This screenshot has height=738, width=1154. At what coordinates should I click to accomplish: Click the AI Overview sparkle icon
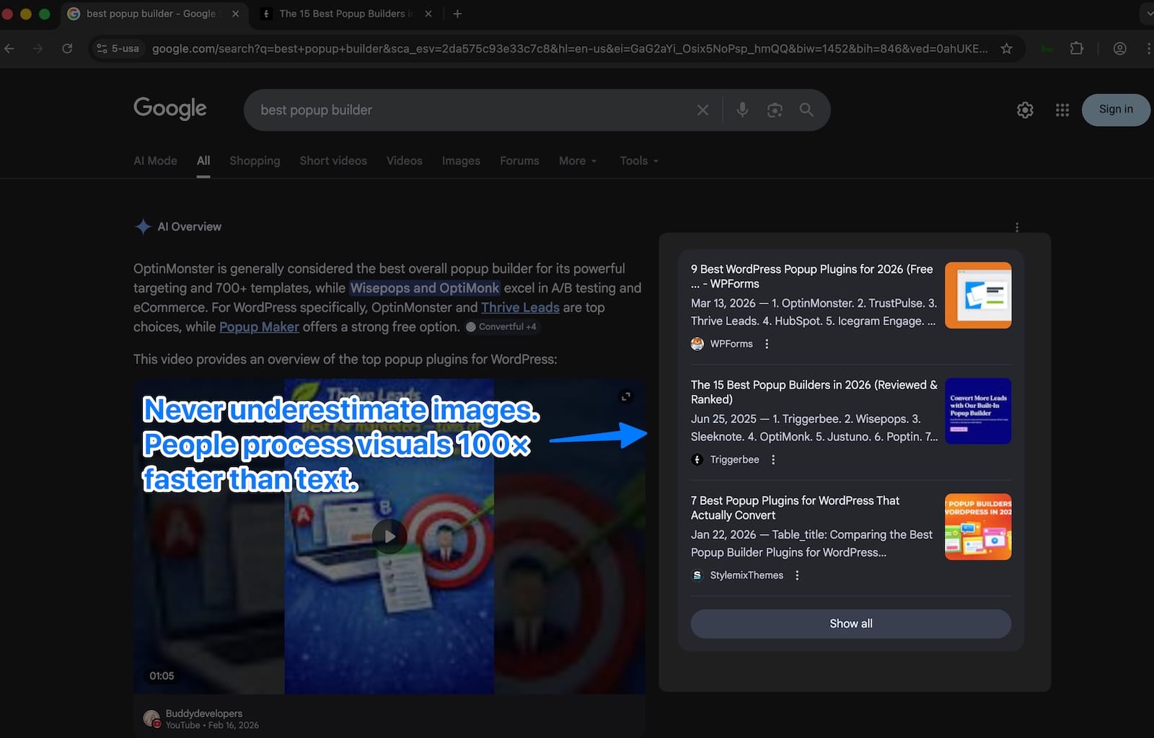tap(144, 226)
